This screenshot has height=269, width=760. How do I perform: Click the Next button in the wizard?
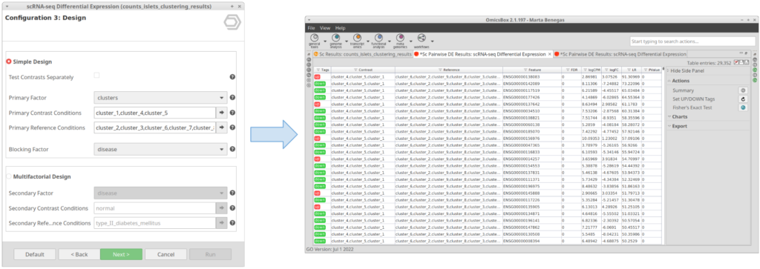pyautogui.click(x=121, y=254)
